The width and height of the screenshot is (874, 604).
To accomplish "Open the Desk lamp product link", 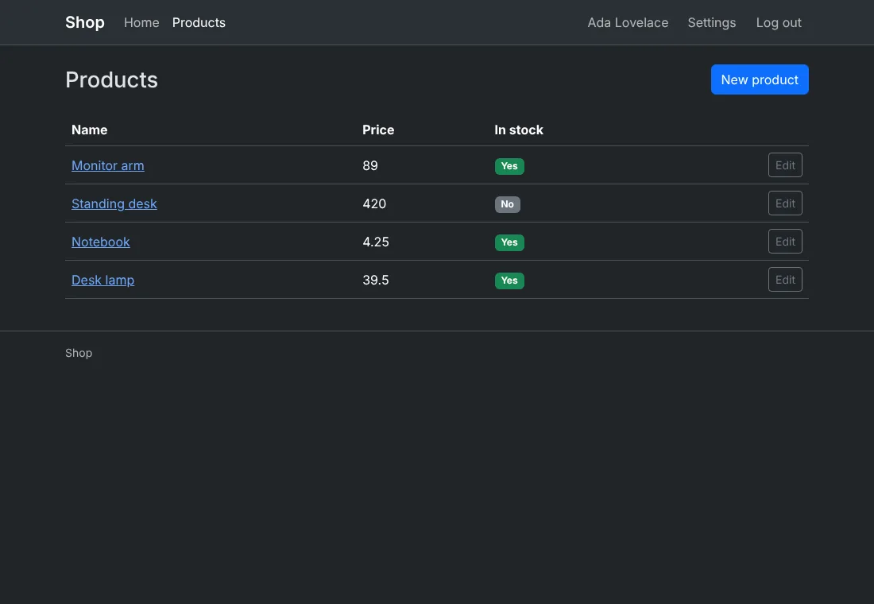I will 102,280.
